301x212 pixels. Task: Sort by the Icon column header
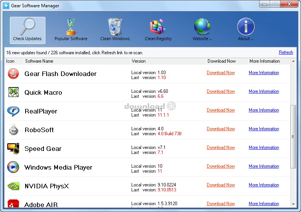[14, 61]
